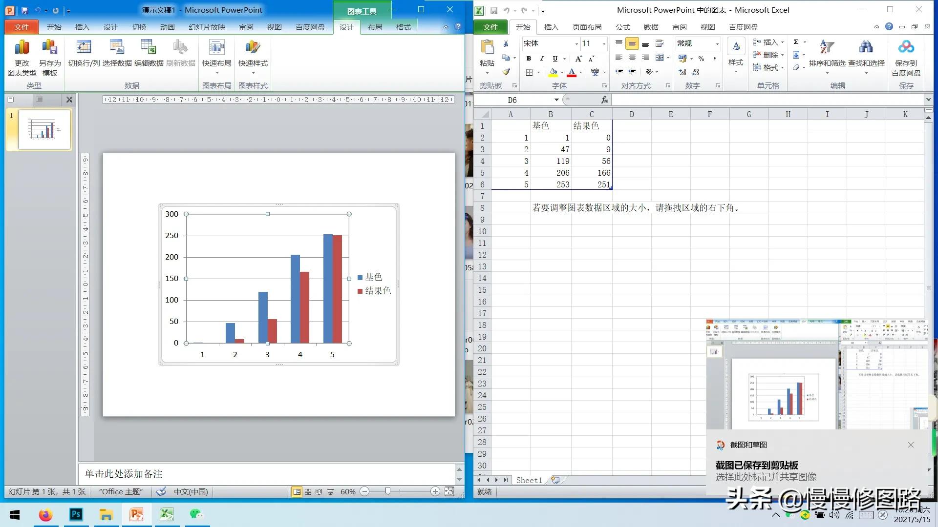Open font size 11 dropdown
Screen dimensions: 938x527
coord(604,44)
